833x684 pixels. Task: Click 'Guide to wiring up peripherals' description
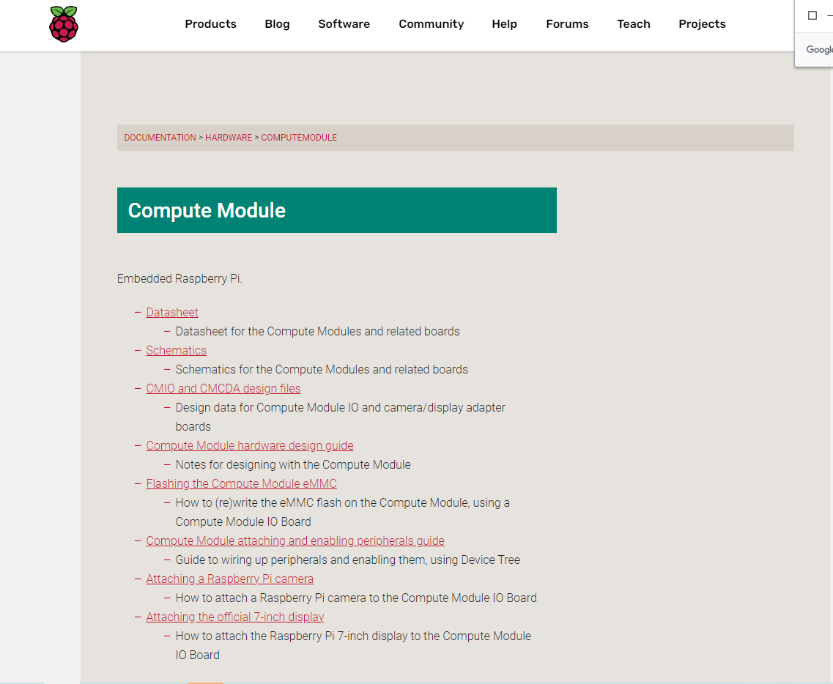(x=347, y=560)
